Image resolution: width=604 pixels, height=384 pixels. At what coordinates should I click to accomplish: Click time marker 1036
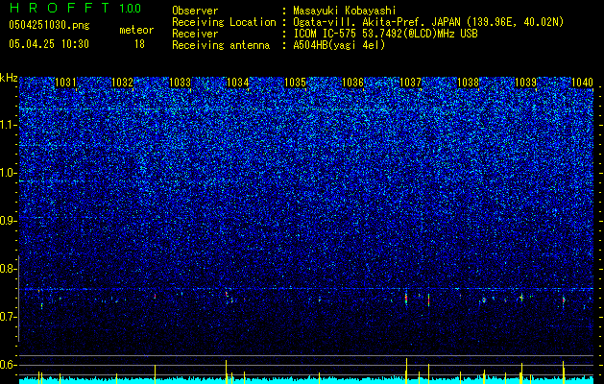(x=352, y=83)
